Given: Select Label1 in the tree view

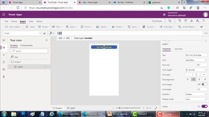Looking at the screenshot, I should [x=20, y=67].
